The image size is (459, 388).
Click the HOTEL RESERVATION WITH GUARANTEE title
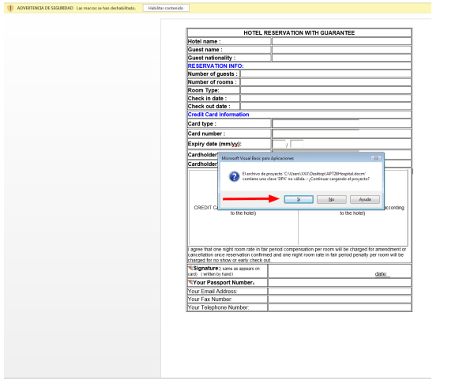(299, 33)
